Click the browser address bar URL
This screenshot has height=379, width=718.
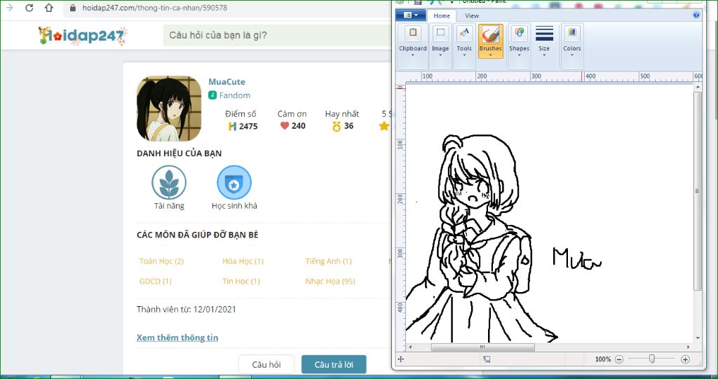point(155,8)
